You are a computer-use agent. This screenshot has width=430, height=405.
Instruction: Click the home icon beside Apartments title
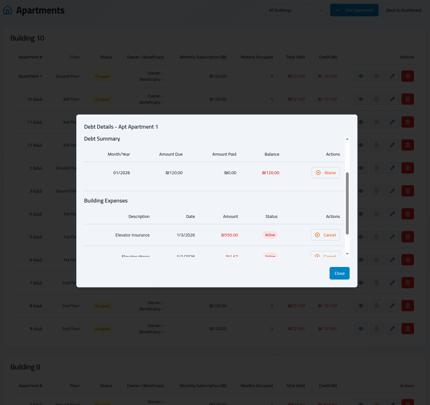pos(8,10)
